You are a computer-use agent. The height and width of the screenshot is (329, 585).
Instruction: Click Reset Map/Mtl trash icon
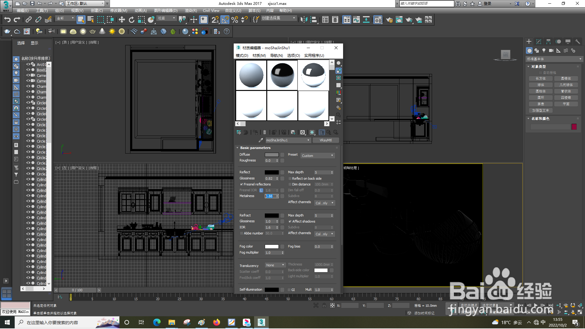point(264,133)
